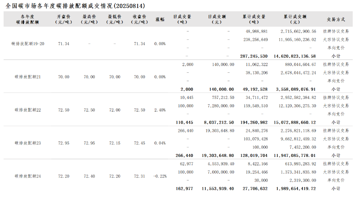Image resolution: width=364 pixels, height=199 pixels.
Task: Click the 碳排放配额22 row label
Action: [x=28, y=110]
